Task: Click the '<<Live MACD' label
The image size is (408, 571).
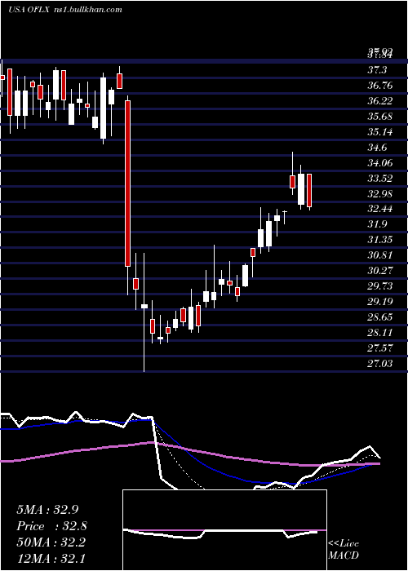Action: [344, 550]
